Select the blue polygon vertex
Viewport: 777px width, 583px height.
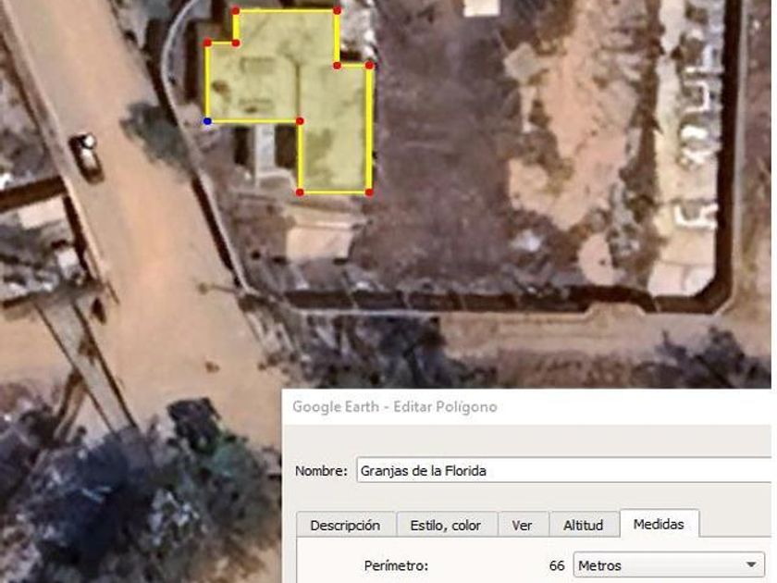[207, 121]
